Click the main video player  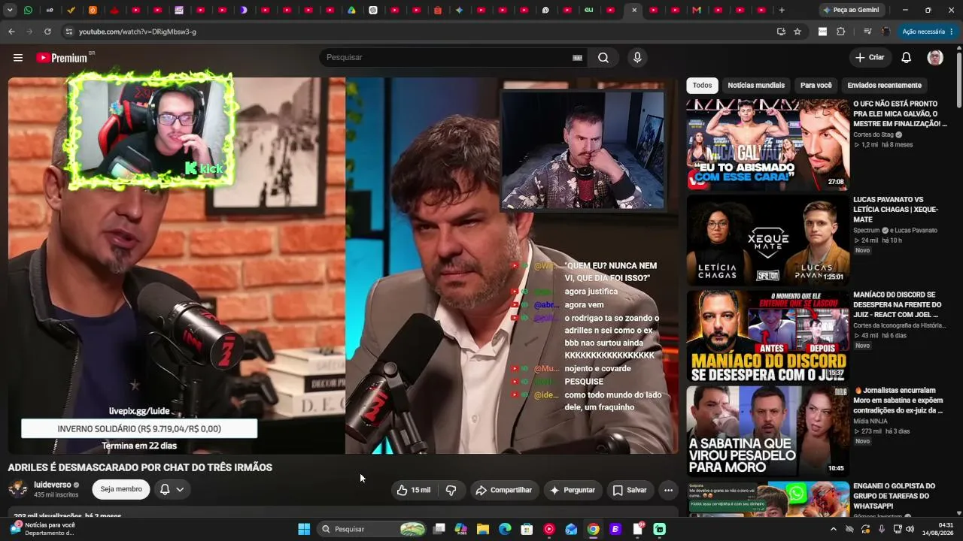(x=343, y=265)
